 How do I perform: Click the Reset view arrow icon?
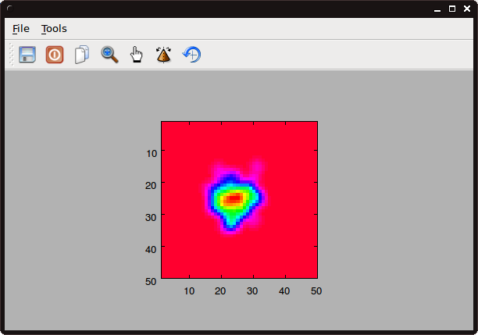[x=191, y=55]
